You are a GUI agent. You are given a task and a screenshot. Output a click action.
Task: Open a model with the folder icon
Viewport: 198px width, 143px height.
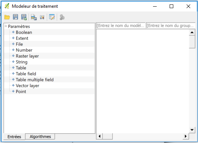coord(7,17)
